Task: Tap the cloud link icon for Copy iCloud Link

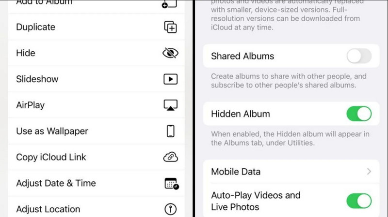Action: 171,157
